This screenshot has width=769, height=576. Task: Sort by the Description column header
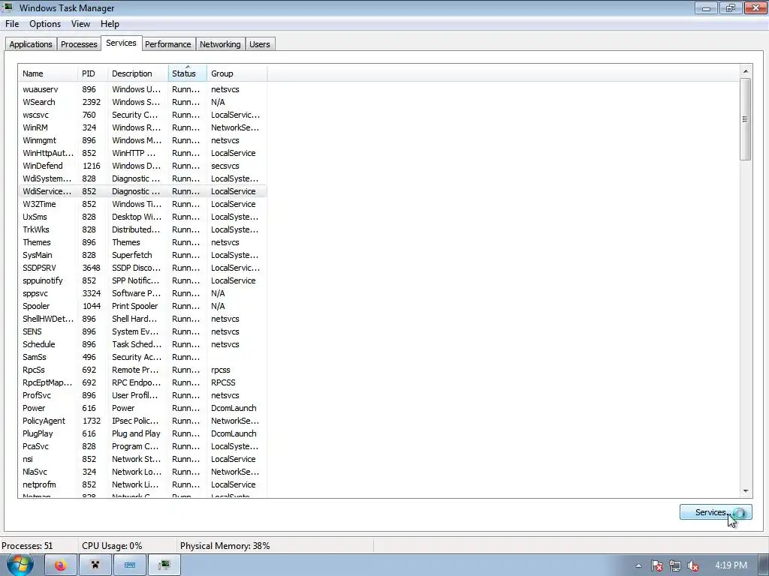point(138,73)
